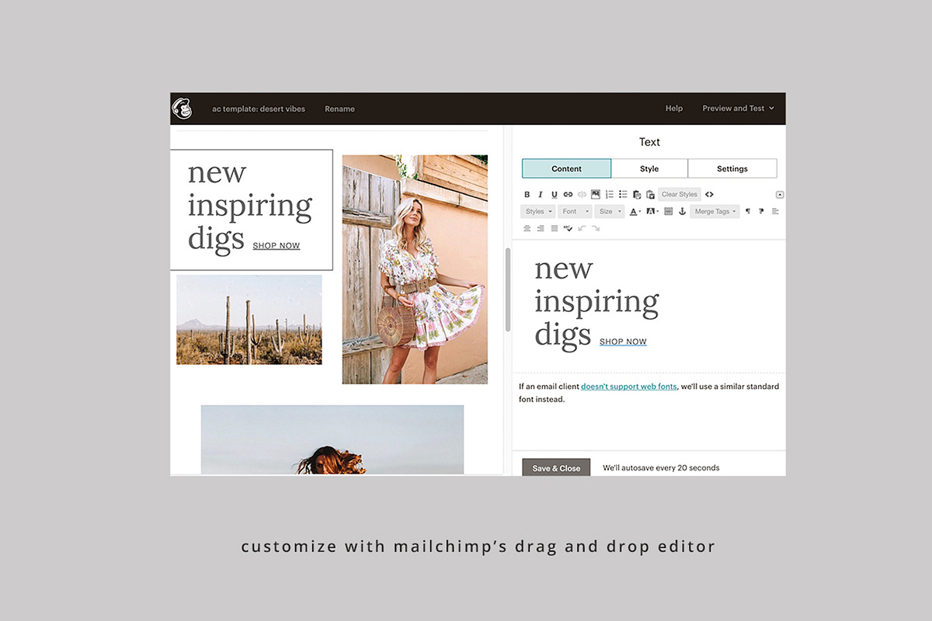Image resolution: width=932 pixels, height=621 pixels.
Task: Select the woman in floral dress image
Action: pyautogui.click(x=415, y=269)
